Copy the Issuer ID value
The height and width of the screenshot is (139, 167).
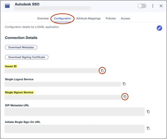coord(102,71)
